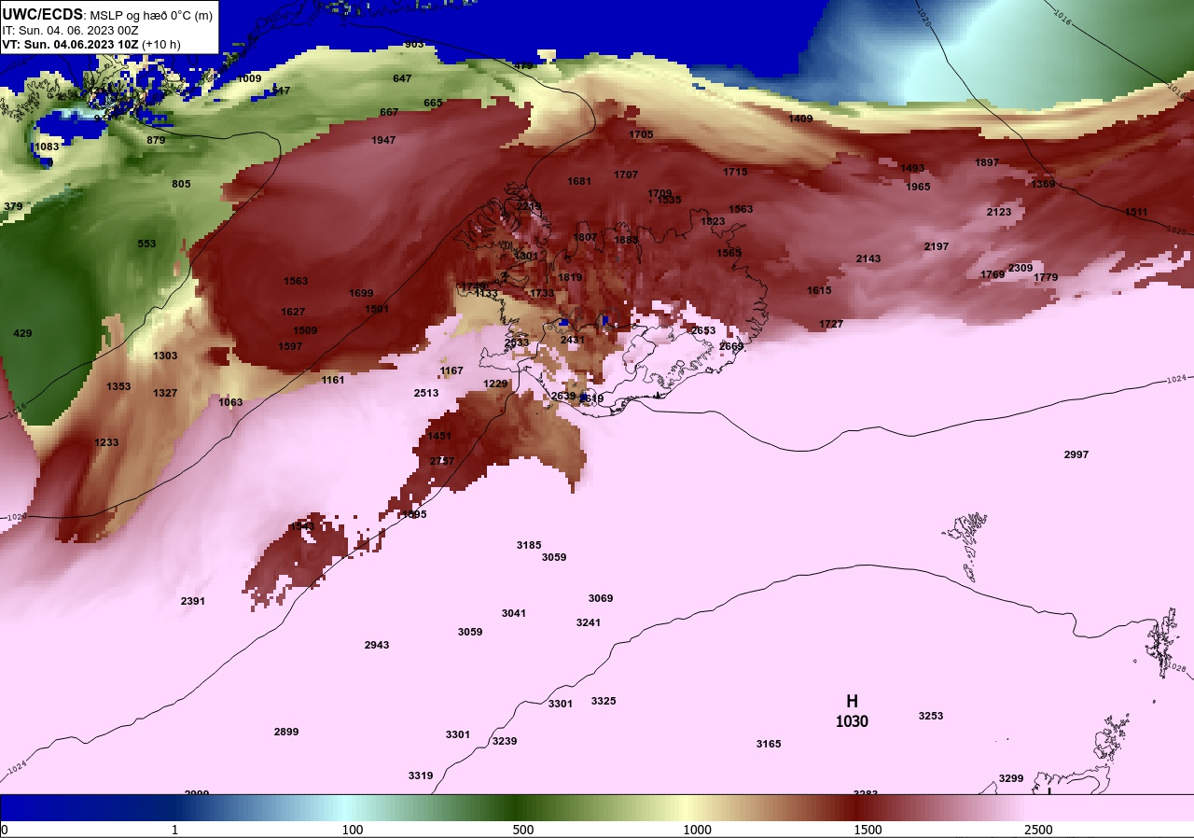The image size is (1194, 838).
Task: Click the 1083 height value
Action: pos(47,147)
